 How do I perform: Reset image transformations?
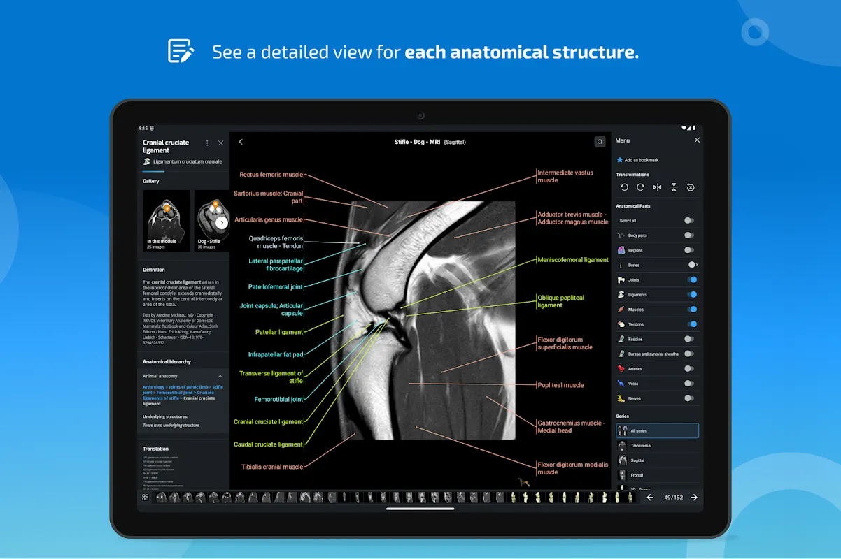(691, 187)
